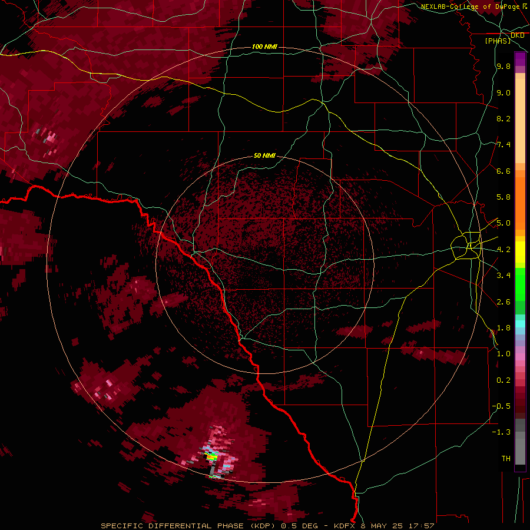Click the 9.0 value on color scale
530x530 pixels.
tap(503, 93)
